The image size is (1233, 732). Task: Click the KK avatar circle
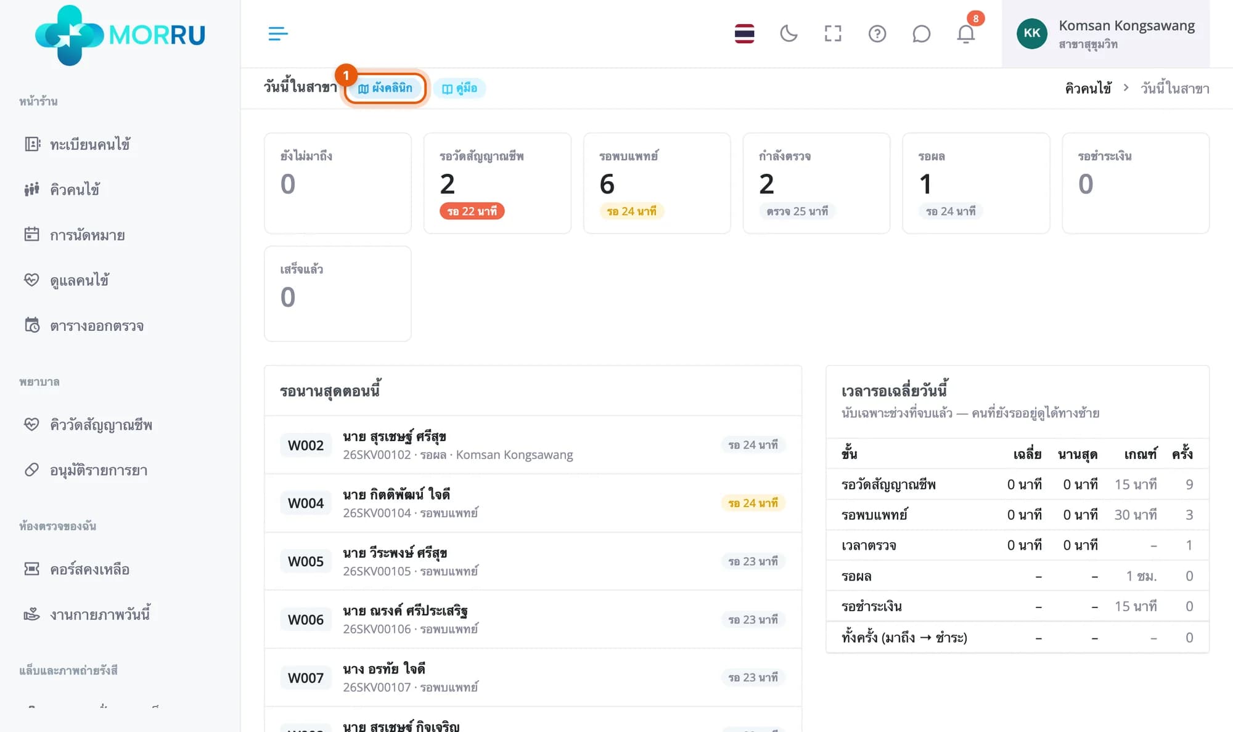point(1032,33)
